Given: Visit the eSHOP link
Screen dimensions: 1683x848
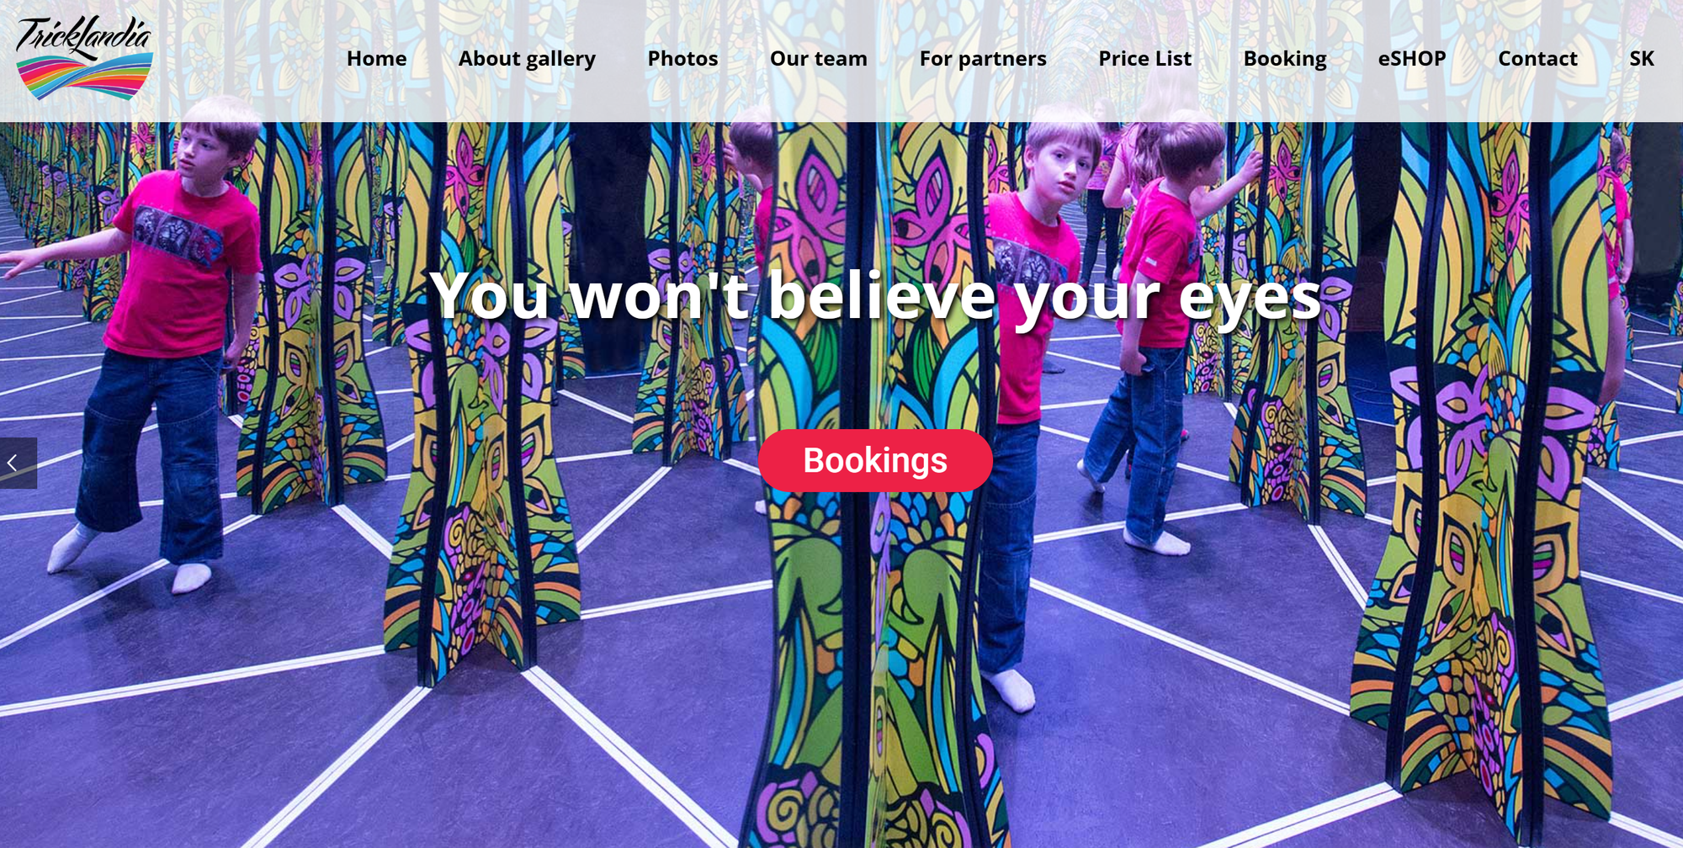Looking at the screenshot, I should [x=1412, y=59].
